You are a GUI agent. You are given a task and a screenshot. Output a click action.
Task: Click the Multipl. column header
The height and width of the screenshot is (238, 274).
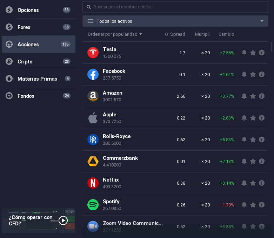point(202,34)
